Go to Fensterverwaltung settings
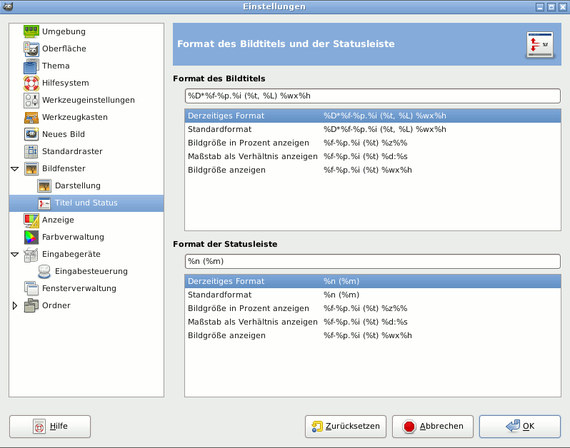Viewport: 570px width, 448px height. tap(79, 288)
